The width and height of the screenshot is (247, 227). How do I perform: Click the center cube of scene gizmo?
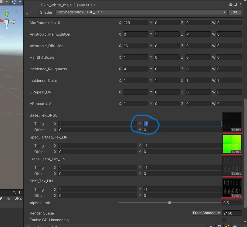pyautogui.click(x=6, y=22)
